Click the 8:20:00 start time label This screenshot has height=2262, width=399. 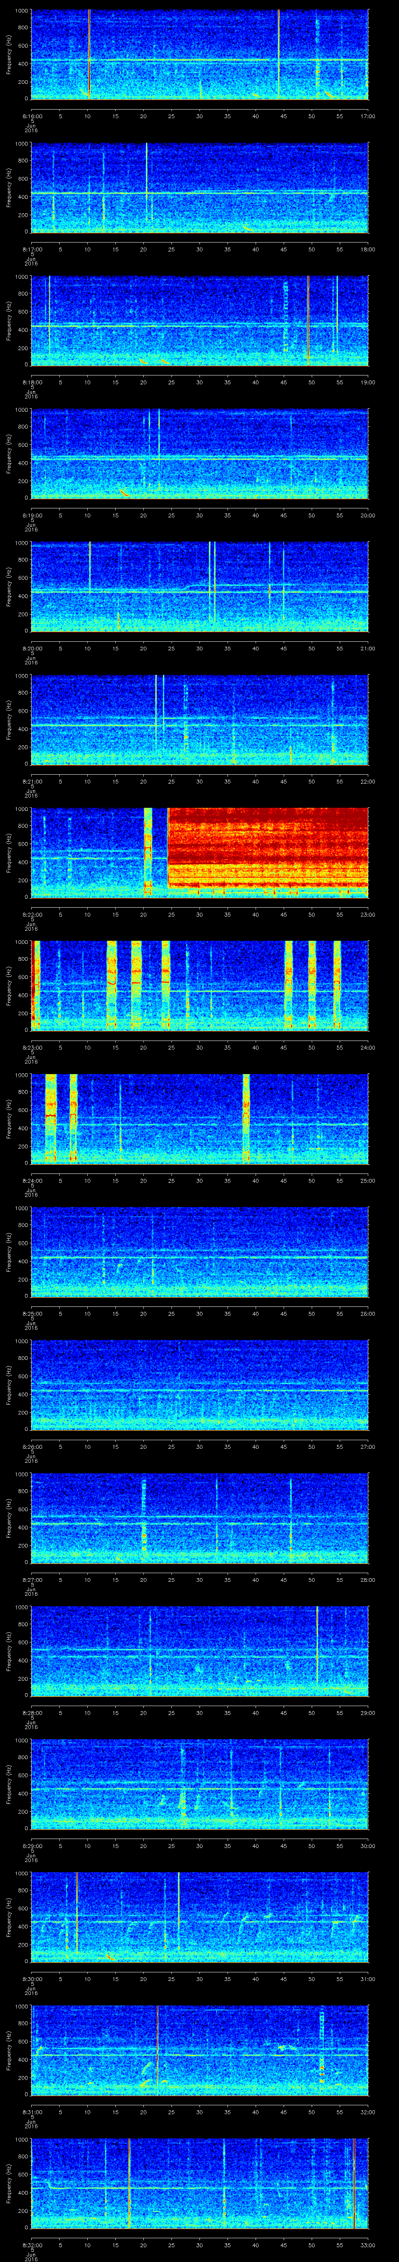[32, 648]
